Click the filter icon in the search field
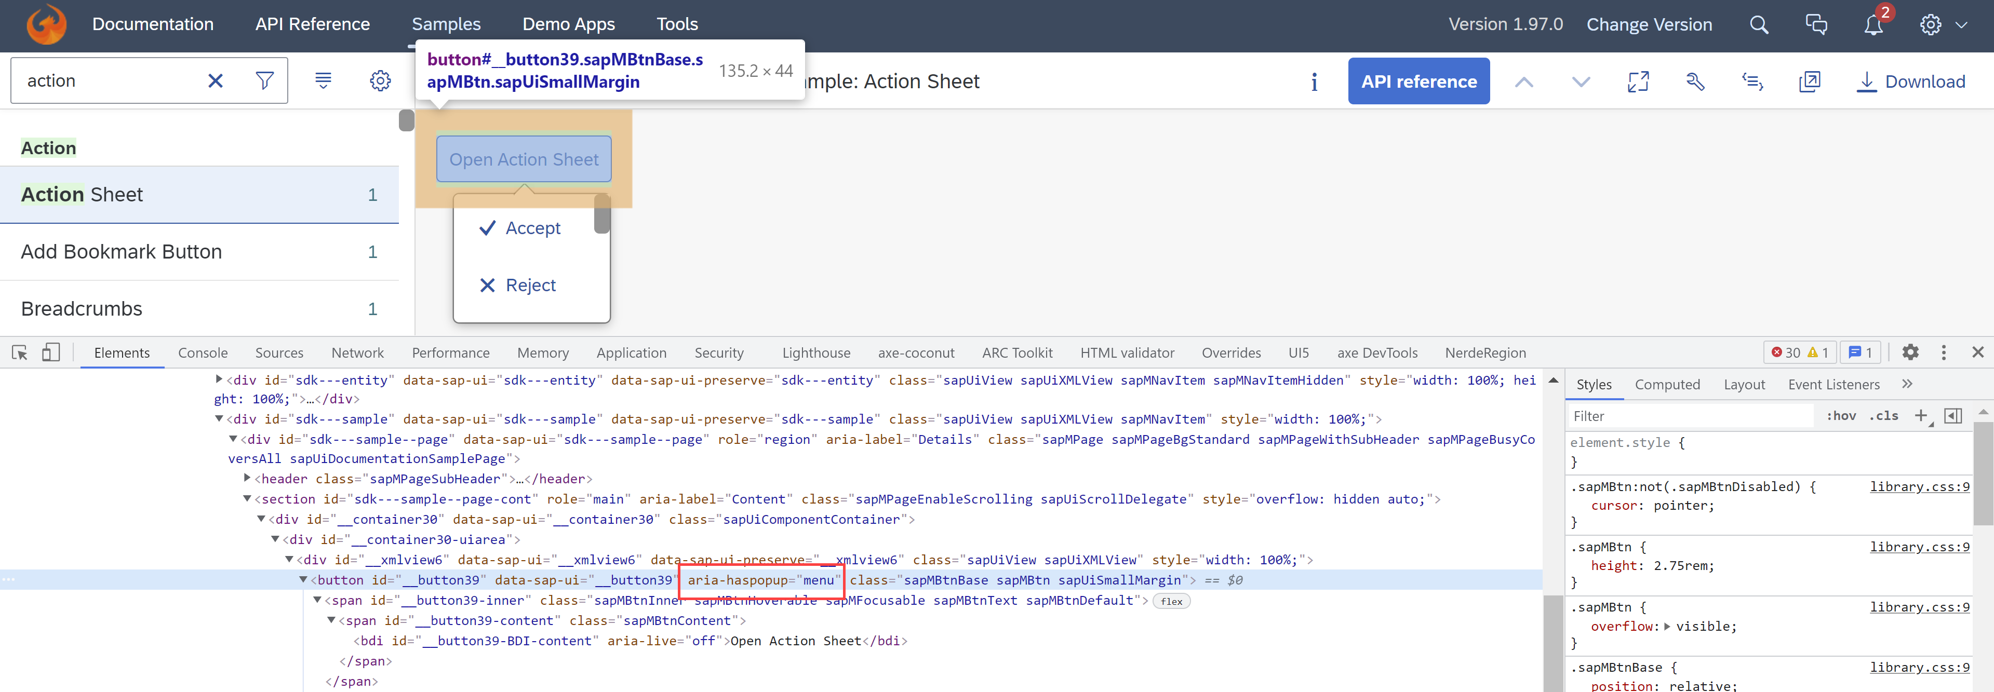Viewport: 1994px width, 692px height. [265, 80]
